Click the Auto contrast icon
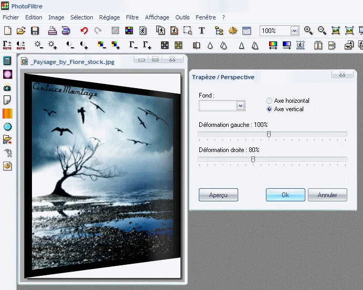Viewport: 363px width, 290px height. pyautogui.click(x=21, y=45)
